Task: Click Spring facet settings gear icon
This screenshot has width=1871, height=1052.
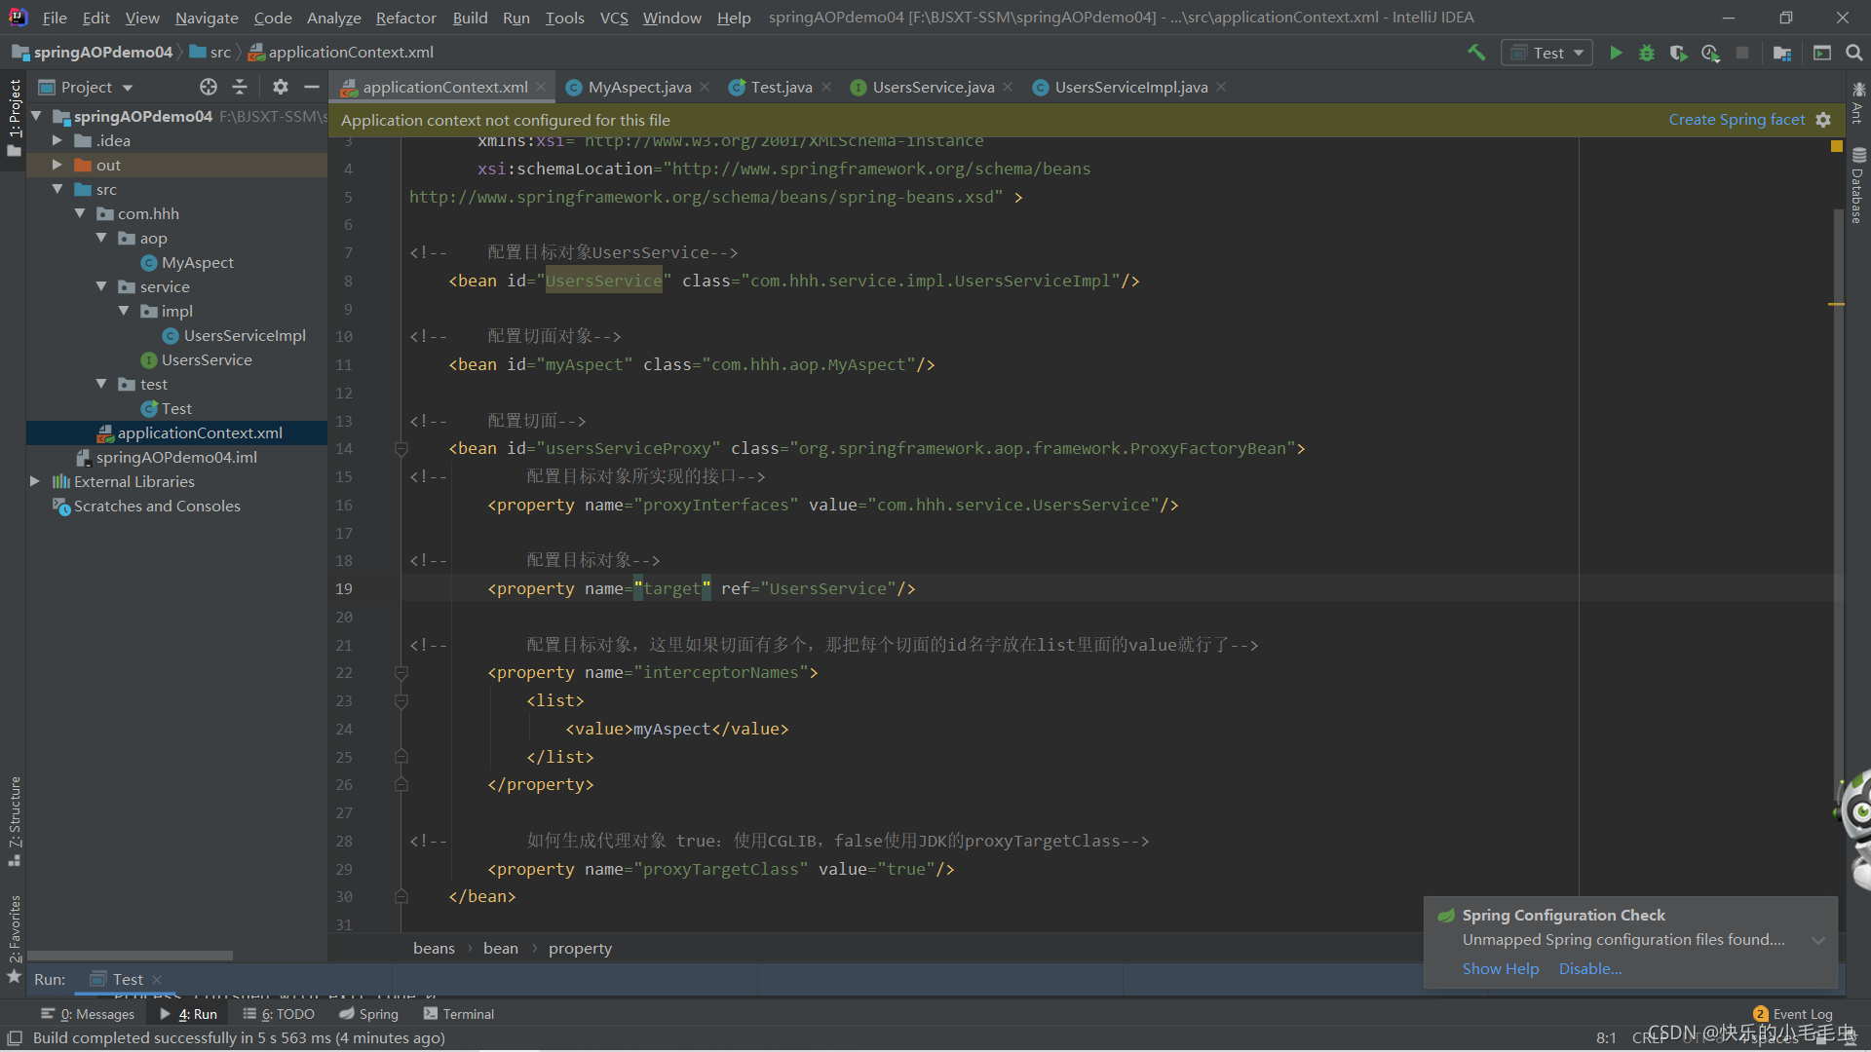Action: (x=1823, y=120)
